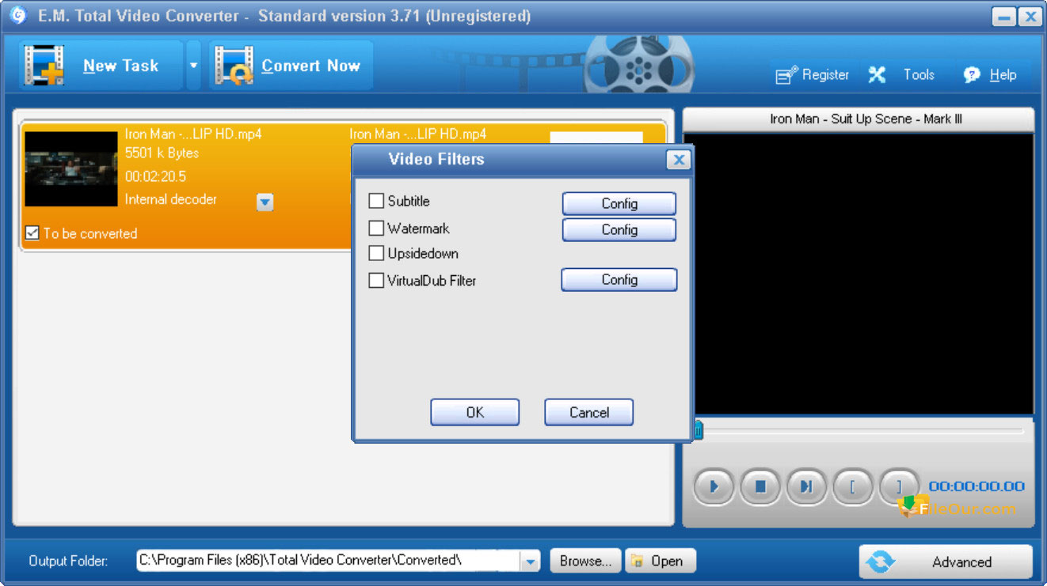Click the New Task label

pyautogui.click(x=121, y=66)
